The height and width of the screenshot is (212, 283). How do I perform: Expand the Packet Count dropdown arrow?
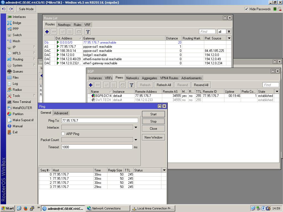[136, 140]
